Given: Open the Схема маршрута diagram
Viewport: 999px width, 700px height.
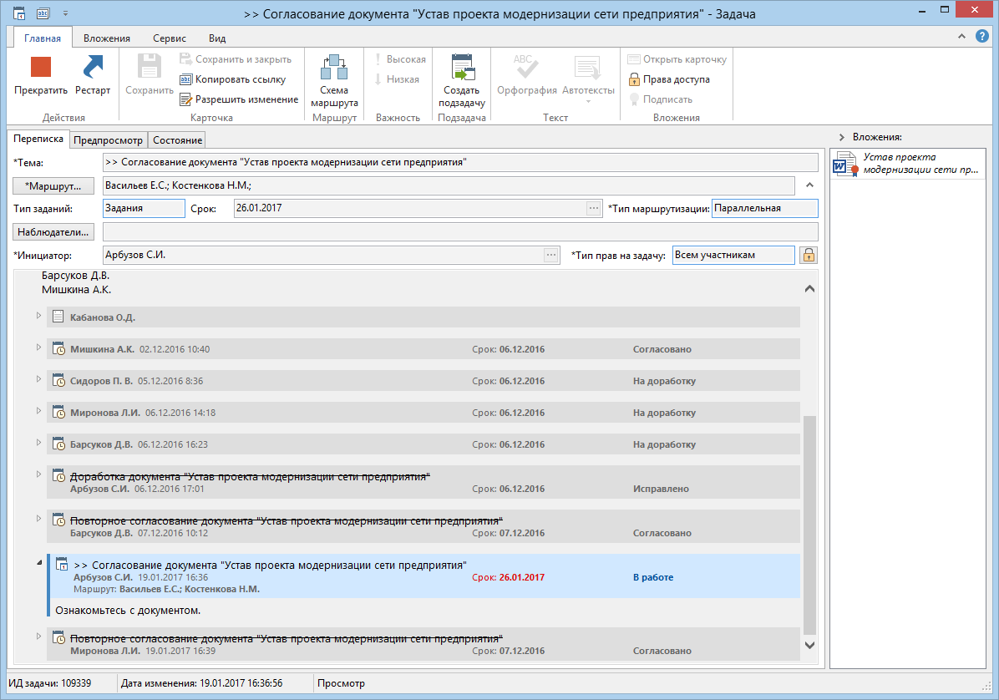Looking at the screenshot, I should click(x=334, y=81).
